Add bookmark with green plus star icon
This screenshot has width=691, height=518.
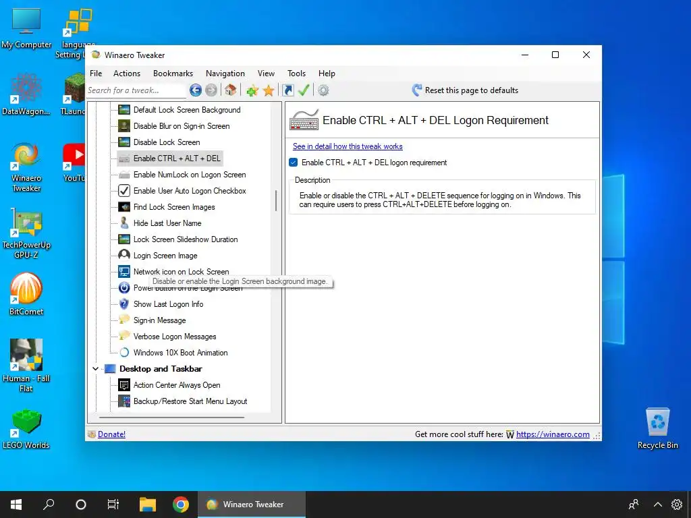(x=252, y=91)
